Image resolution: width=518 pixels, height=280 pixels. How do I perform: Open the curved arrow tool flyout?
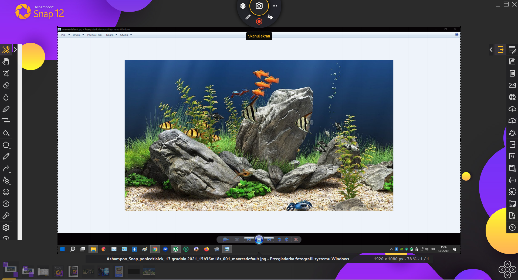(x=6, y=168)
